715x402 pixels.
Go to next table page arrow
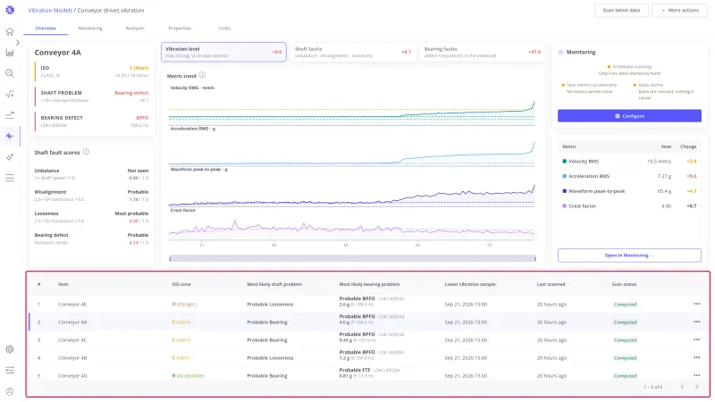(x=697, y=387)
